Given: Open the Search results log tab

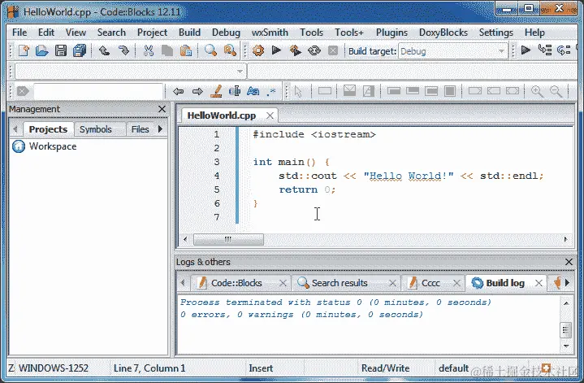Looking at the screenshot, I should pos(340,283).
